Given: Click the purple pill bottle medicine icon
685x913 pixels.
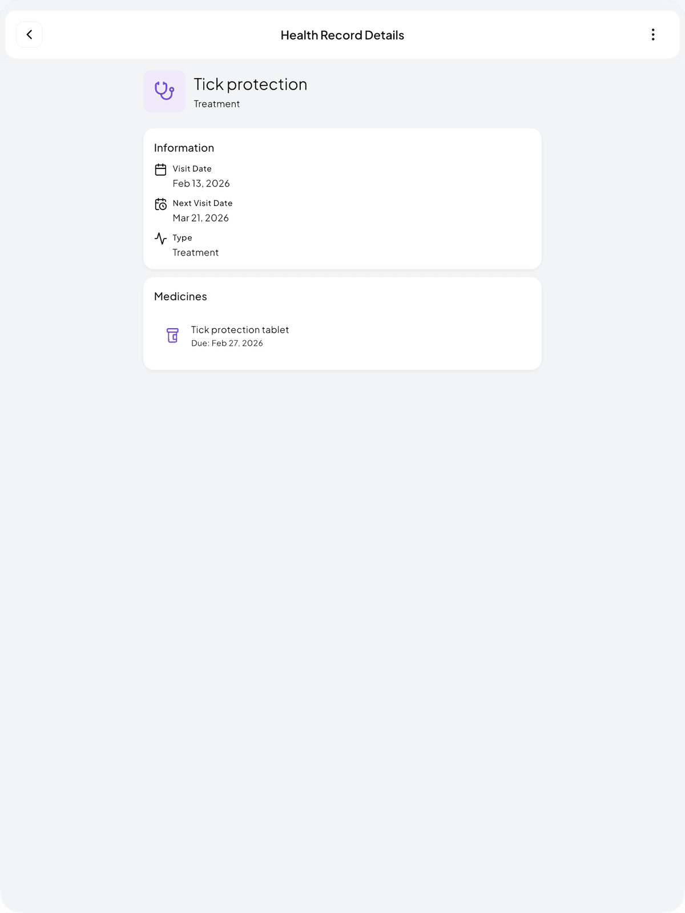Looking at the screenshot, I should point(172,336).
